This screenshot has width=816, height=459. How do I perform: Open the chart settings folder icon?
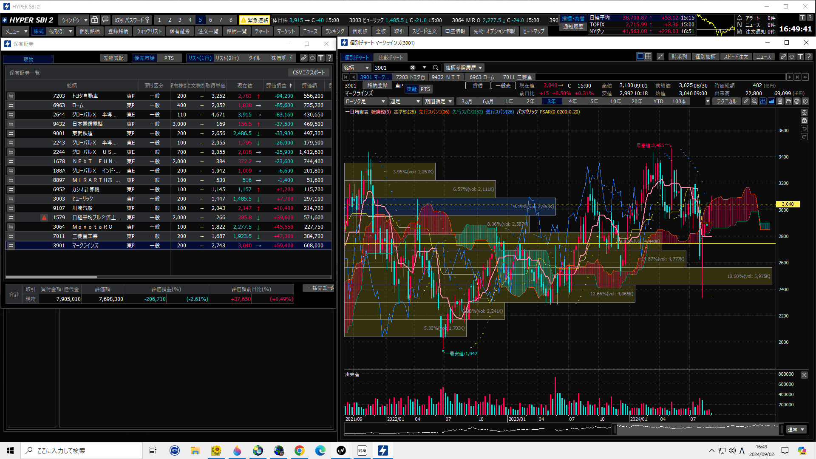788,102
